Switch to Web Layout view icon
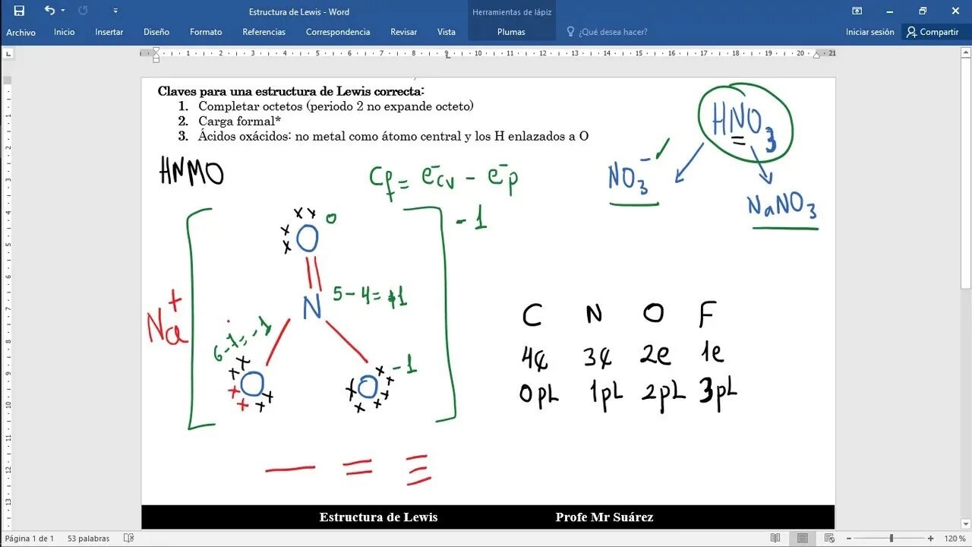972x547 pixels. tap(829, 539)
